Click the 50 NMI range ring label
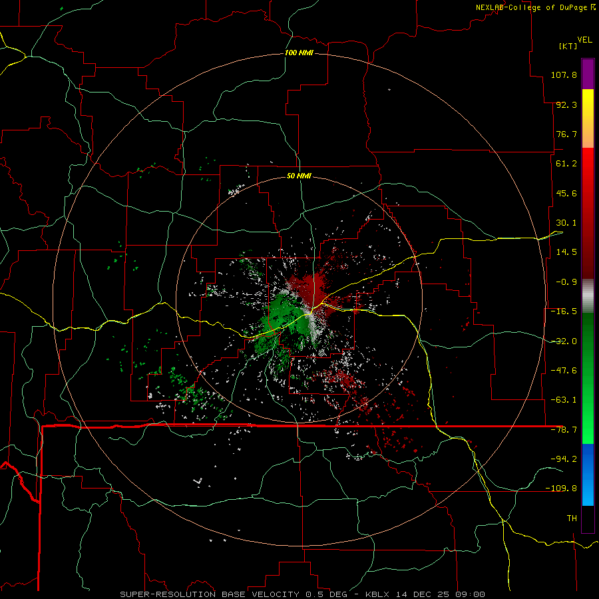Screen dimensions: 599x599 point(299,176)
